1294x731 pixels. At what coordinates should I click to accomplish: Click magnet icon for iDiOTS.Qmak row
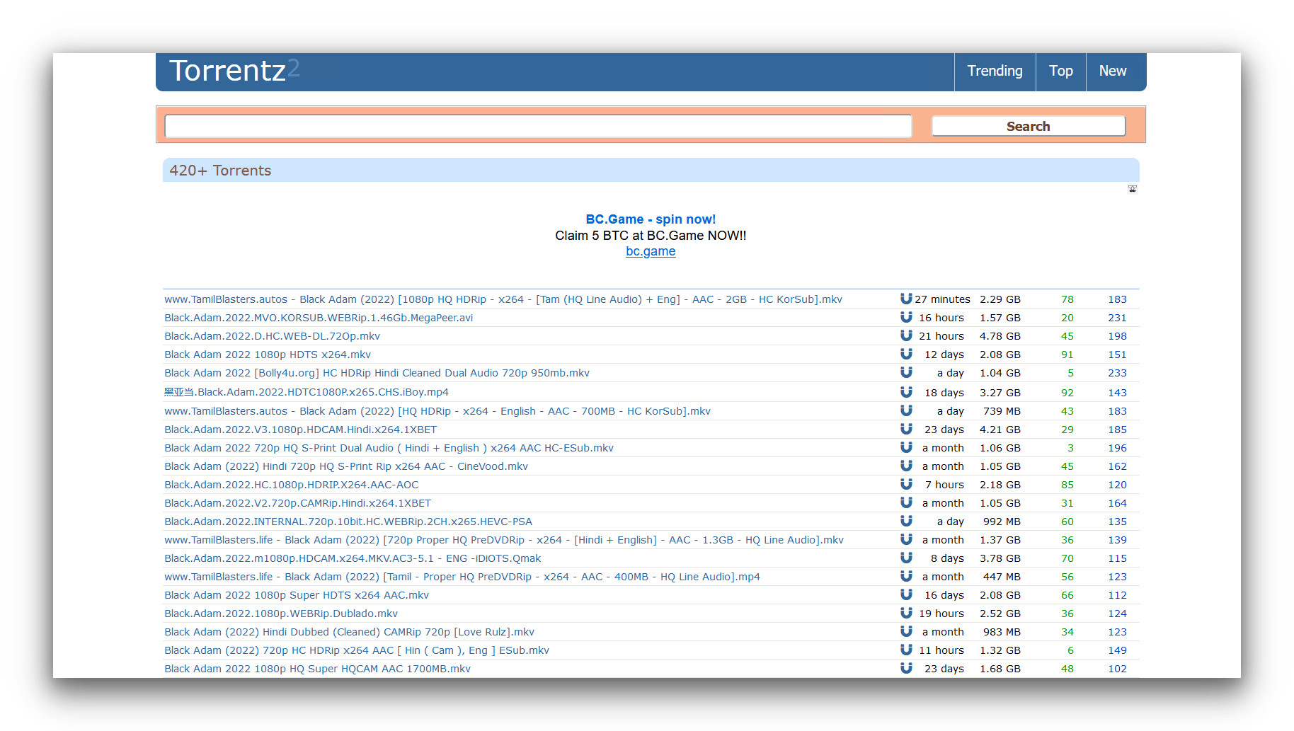pos(906,558)
